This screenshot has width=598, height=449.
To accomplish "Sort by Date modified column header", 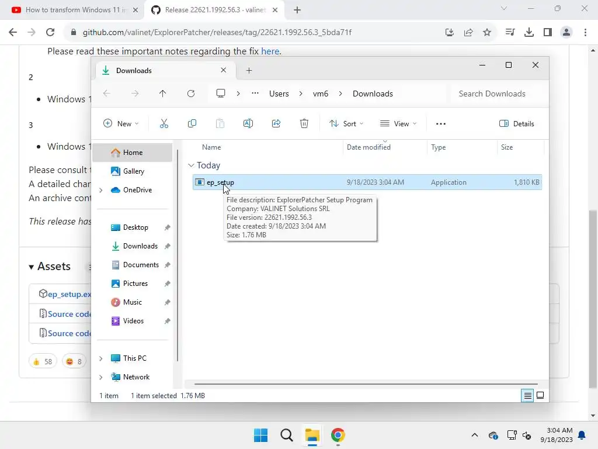I will [369, 147].
